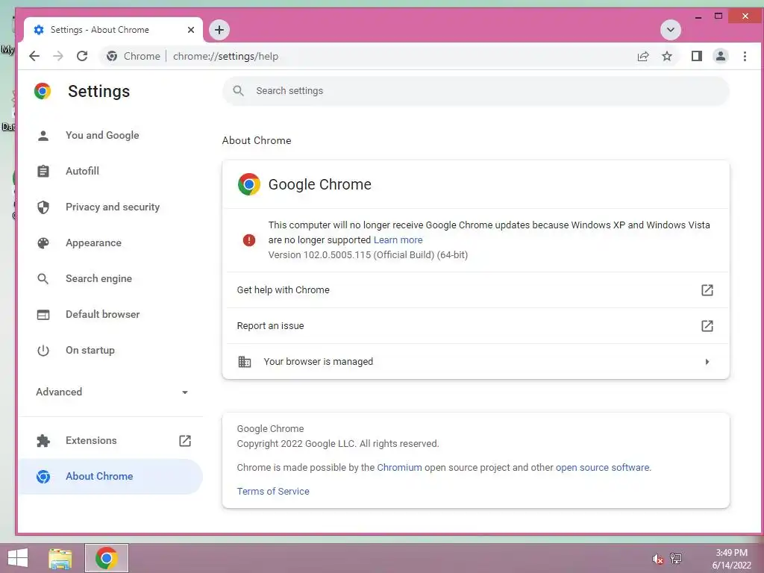Open Privacy and security settings
Image resolution: width=764 pixels, height=573 pixels.
tap(111, 207)
